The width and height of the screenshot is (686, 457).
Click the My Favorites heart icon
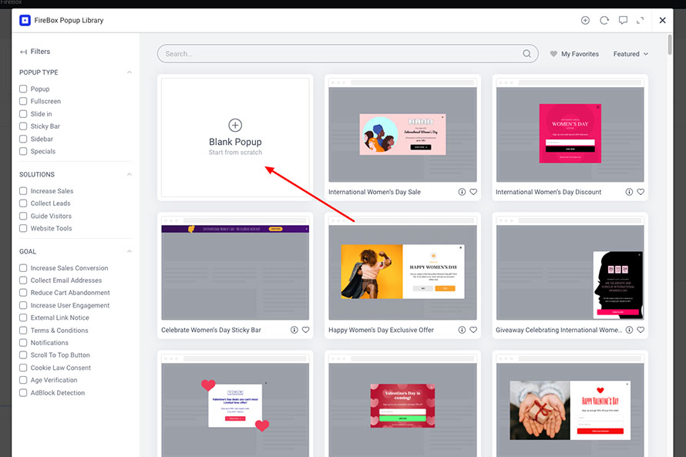click(553, 54)
